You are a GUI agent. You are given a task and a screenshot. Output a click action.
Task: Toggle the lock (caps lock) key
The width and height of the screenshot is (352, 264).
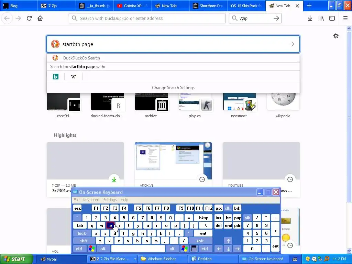[x=82, y=233]
